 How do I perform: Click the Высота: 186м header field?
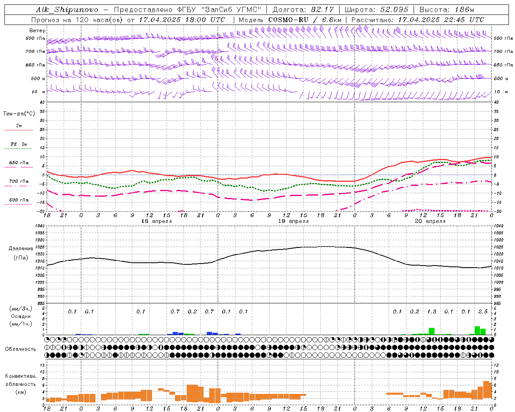tap(447, 10)
